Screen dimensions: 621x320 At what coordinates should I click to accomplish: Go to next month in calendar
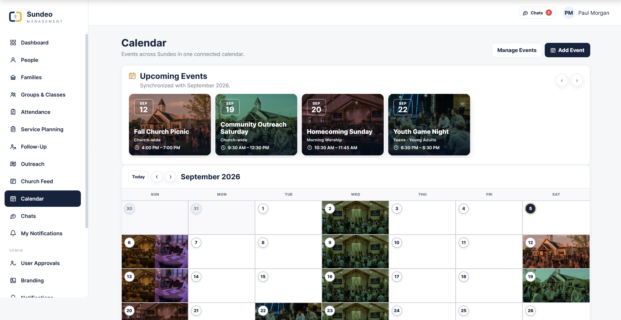[171, 177]
